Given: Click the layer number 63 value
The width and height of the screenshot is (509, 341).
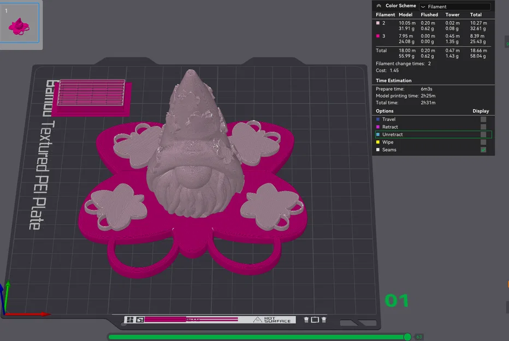Looking at the screenshot, I should click(419, 337).
